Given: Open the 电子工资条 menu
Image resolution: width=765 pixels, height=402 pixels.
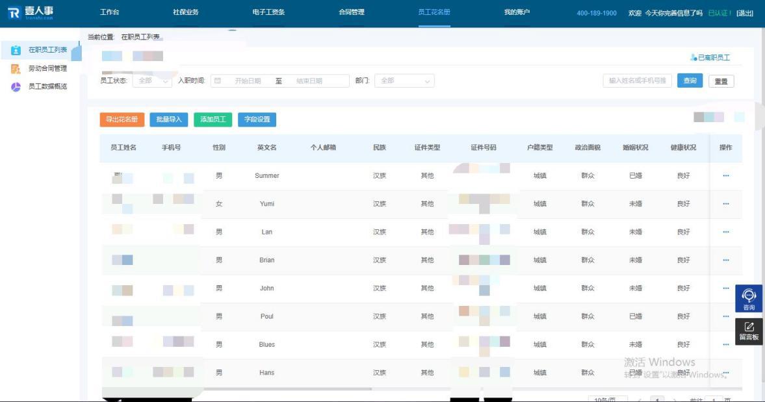Looking at the screenshot, I should tap(268, 13).
